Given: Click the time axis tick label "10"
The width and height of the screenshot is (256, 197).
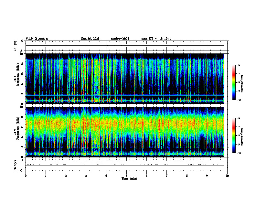Looking at the screenshot, I should point(227,176).
